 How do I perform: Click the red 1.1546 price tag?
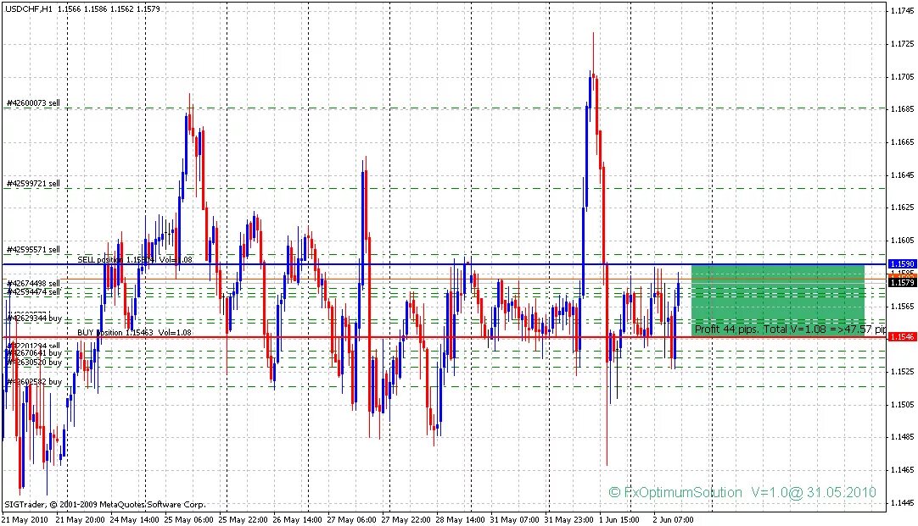pyautogui.click(x=902, y=336)
